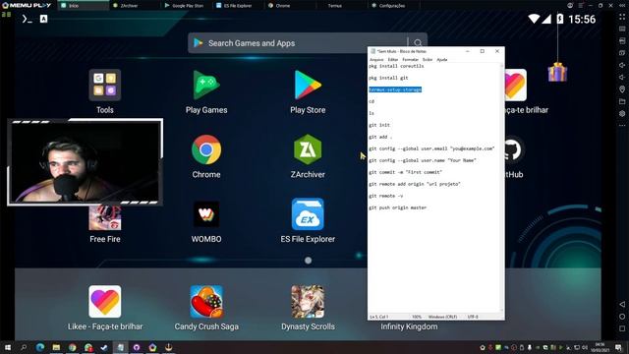The height and width of the screenshot is (354, 629).
Task: Launch the WOMBO app
Action: point(206,214)
